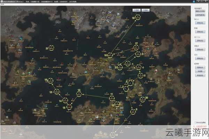Select the route node numbered 12
The image size is (209, 139).
(79, 94)
